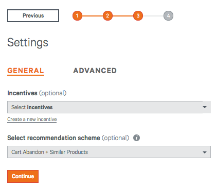Jump to step 1 circle

coord(77,15)
